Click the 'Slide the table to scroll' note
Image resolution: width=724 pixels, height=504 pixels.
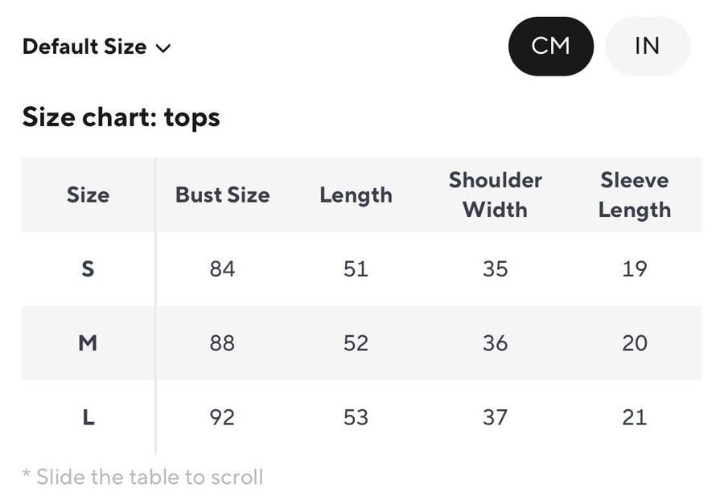point(142,477)
